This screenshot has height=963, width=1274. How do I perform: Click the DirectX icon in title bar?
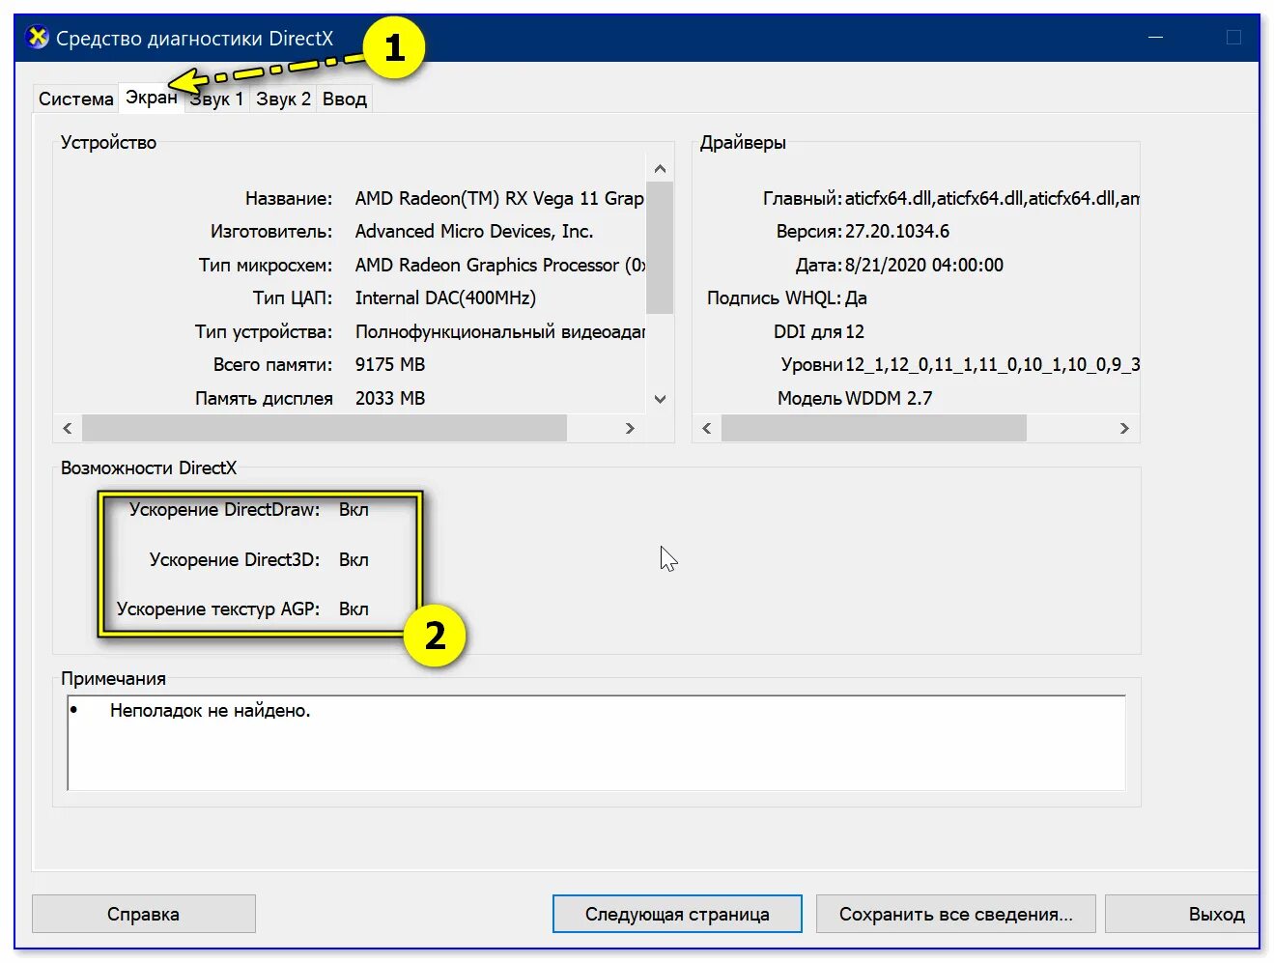pyautogui.click(x=38, y=38)
